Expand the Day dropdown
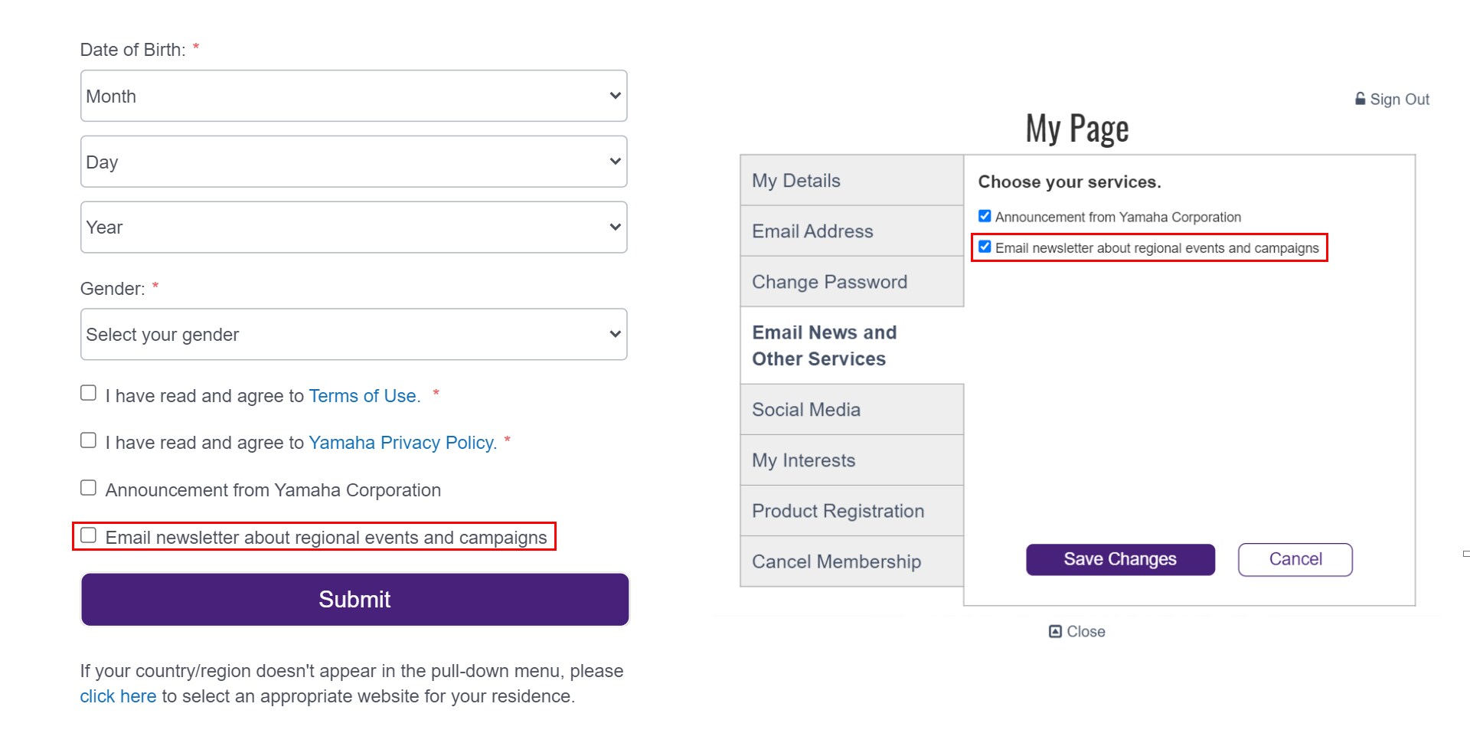The height and width of the screenshot is (756, 1470). [x=354, y=162]
